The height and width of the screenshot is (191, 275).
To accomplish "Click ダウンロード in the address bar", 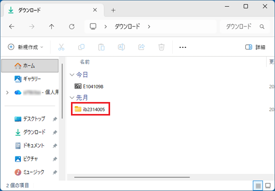I will [127, 27].
